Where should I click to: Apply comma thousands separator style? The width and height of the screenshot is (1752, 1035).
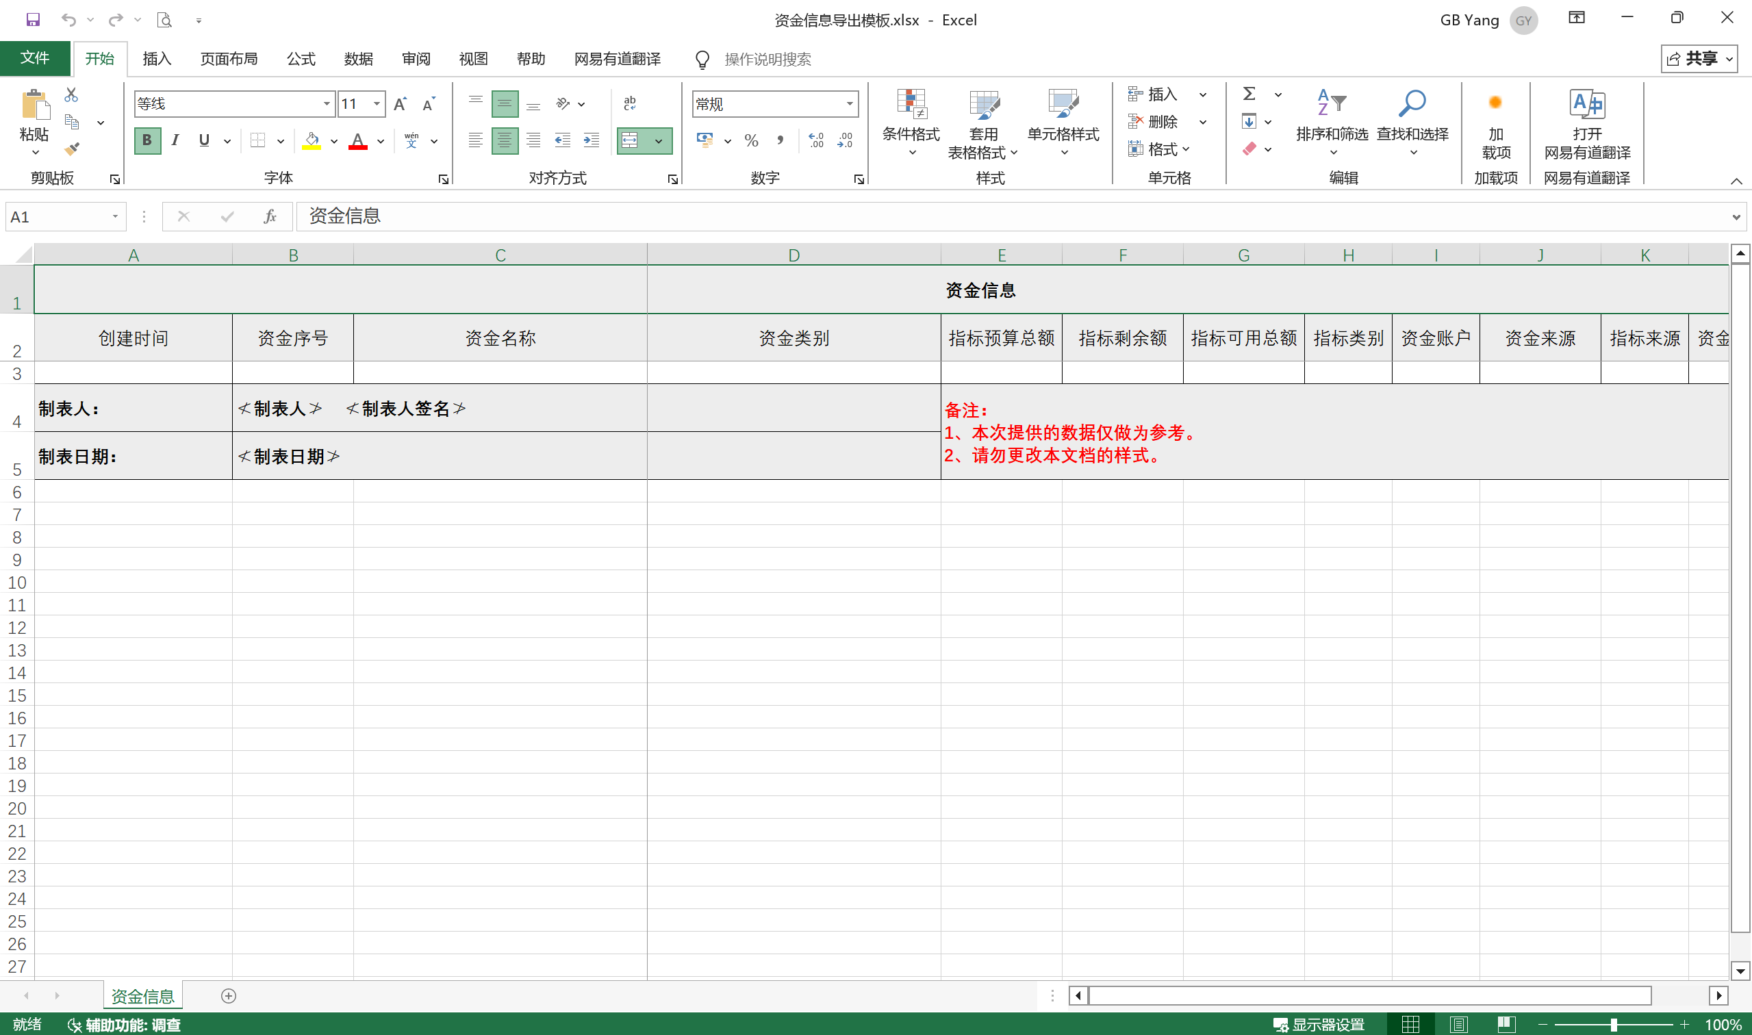click(x=780, y=141)
